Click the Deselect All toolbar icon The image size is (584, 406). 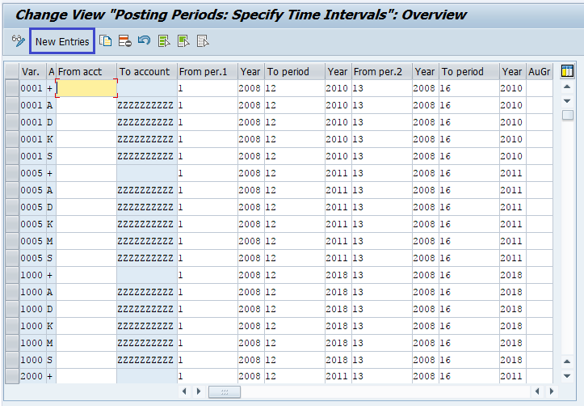click(x=204, y=41)
